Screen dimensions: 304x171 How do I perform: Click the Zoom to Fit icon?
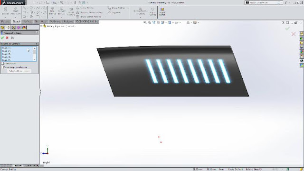145,22
